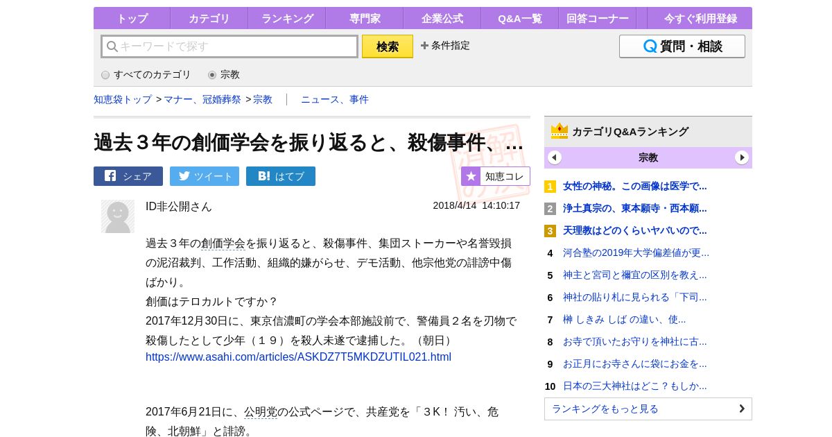The height and width of the screenshot is (437, 832).
Task: Select the すべてのカテゴリ radio button
Action: pos(105,75)
